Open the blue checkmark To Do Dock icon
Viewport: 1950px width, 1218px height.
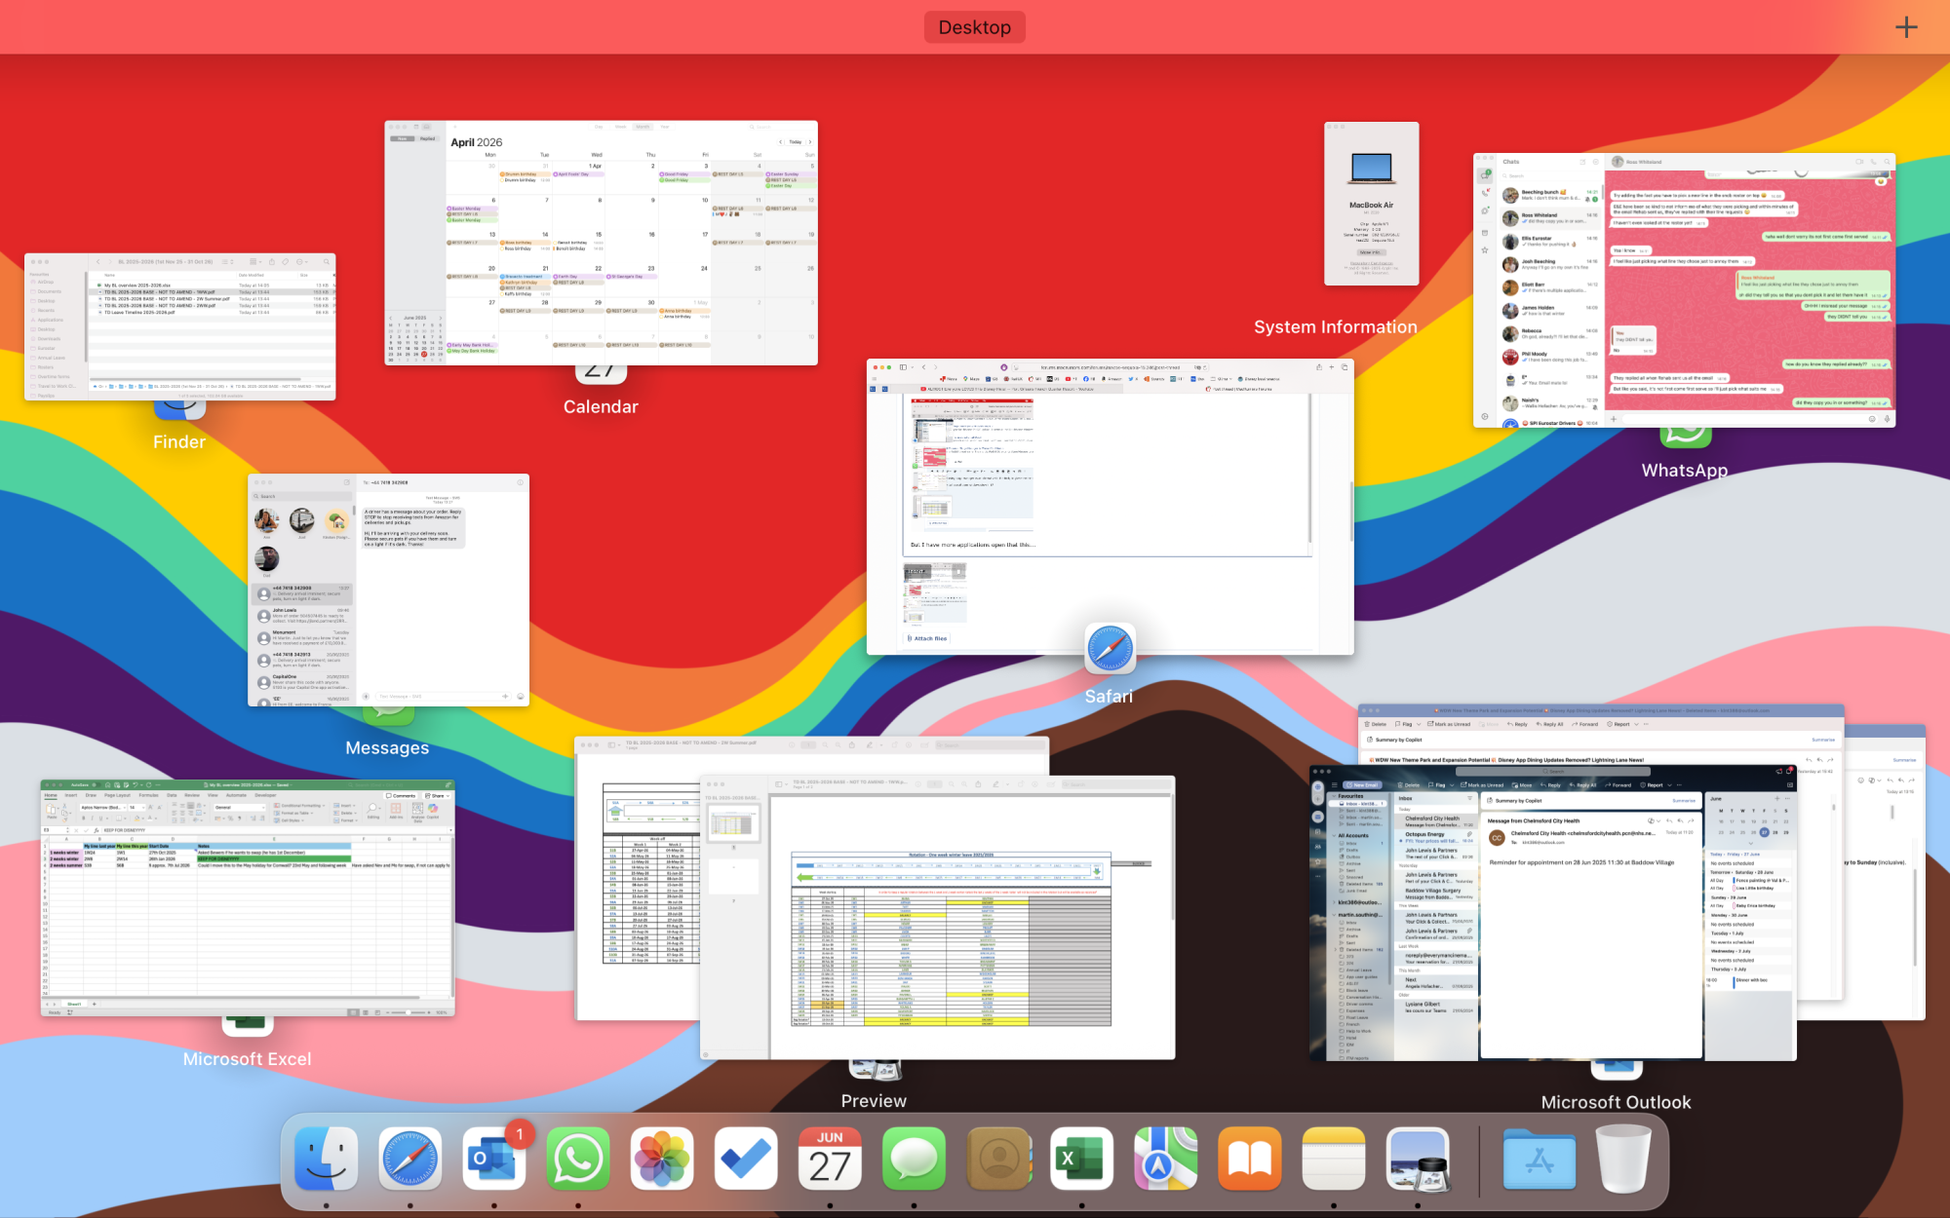pos(746,1160)
